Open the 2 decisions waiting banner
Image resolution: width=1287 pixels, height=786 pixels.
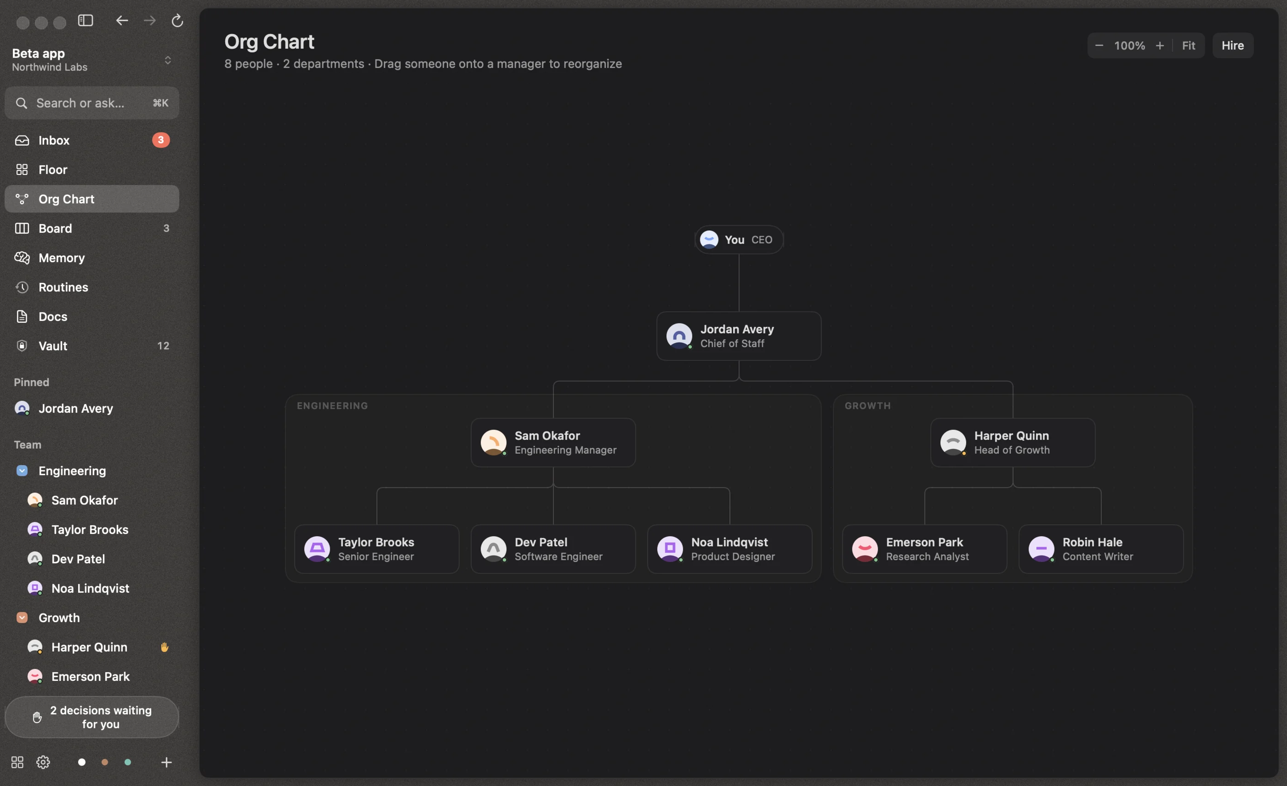(x=92, y=717)
